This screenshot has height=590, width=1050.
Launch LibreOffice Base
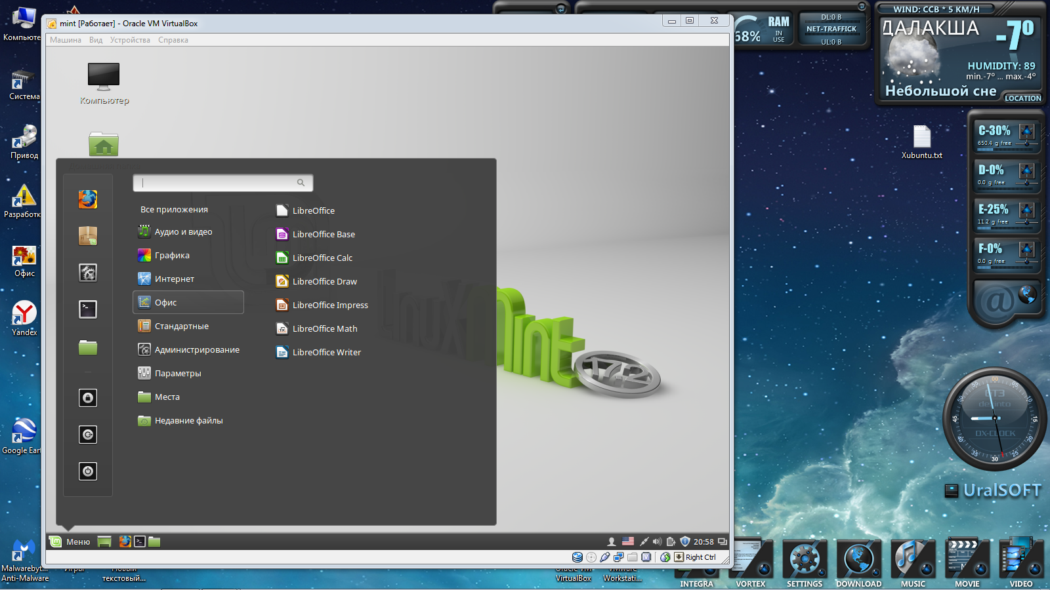point(316,234)
